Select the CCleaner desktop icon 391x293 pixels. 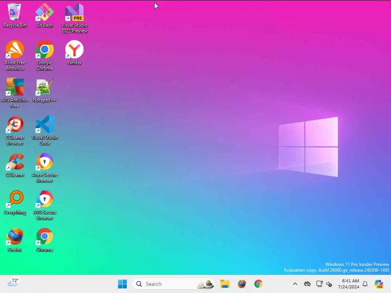(15, 165)
